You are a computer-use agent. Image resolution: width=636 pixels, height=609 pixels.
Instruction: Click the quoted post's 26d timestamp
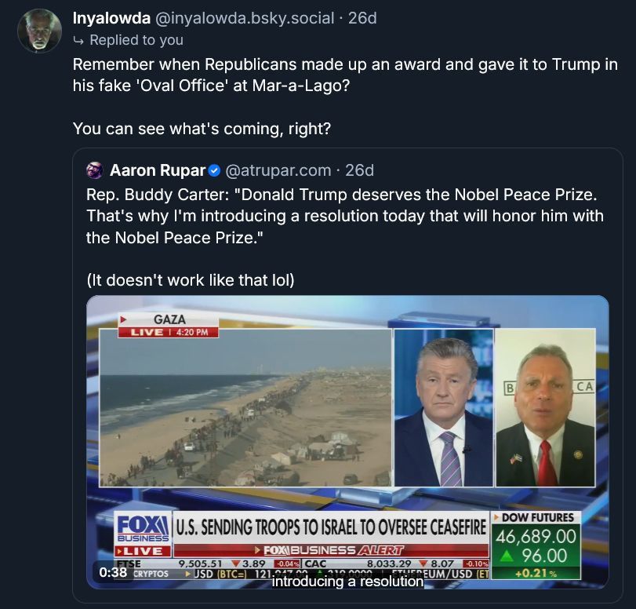click(359, 170)
